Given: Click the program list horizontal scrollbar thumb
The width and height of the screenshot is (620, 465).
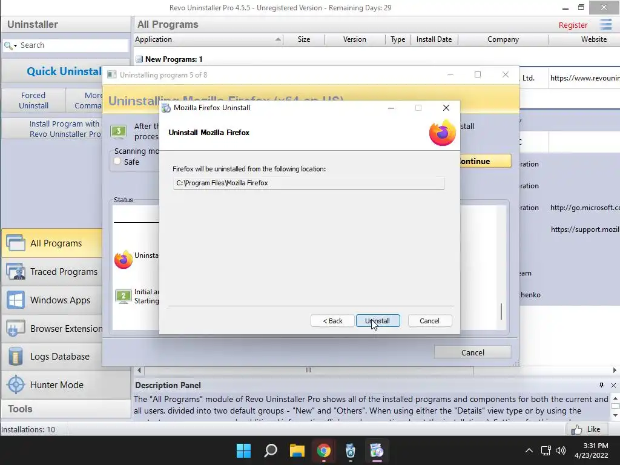Looking at the screenshot, I should [x=308, y=370].
